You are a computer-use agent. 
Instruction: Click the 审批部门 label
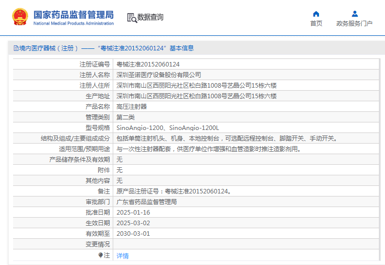(x=98, y=202)
